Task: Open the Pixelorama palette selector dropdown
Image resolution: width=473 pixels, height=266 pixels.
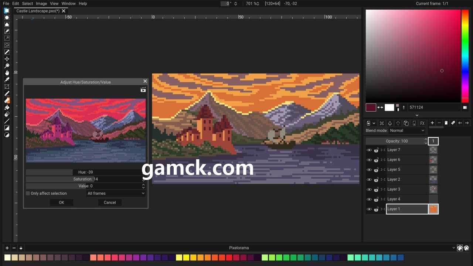Action: pos(239,248)
